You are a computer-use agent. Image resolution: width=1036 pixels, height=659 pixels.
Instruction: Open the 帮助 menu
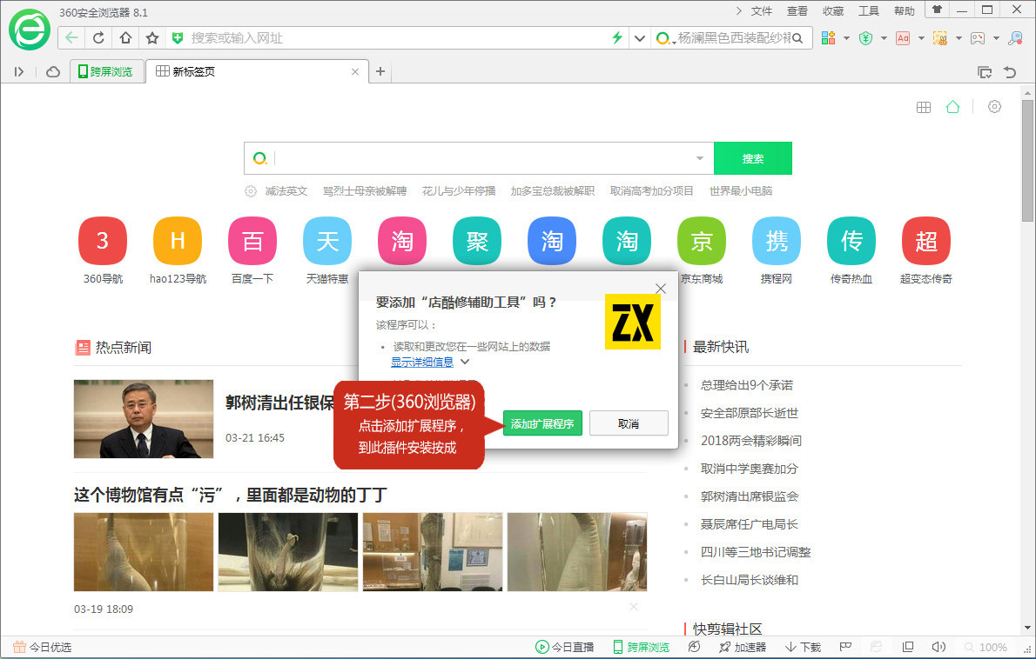(904, 11)
